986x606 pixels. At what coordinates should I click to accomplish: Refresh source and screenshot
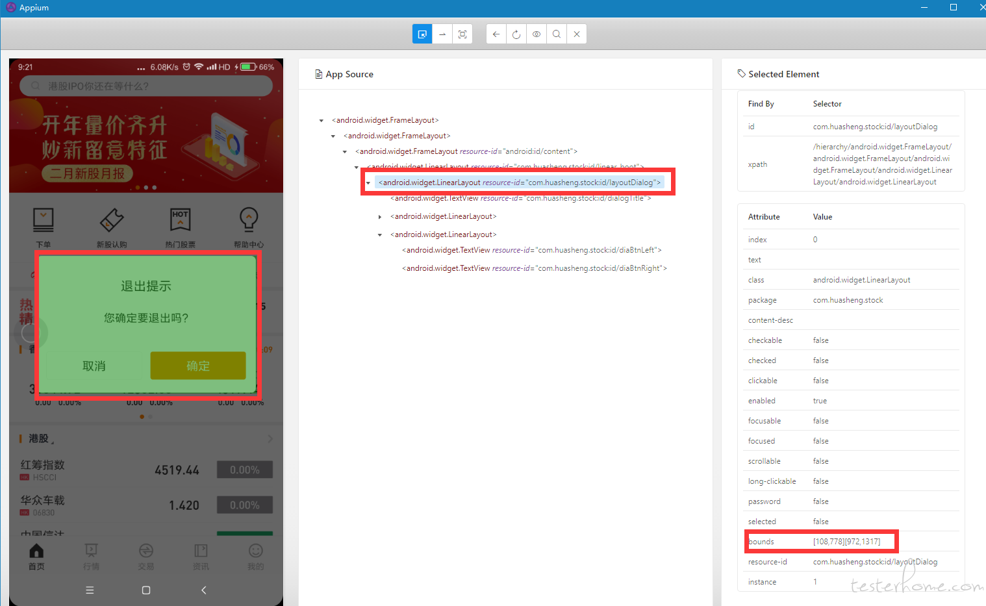[516, 34]
